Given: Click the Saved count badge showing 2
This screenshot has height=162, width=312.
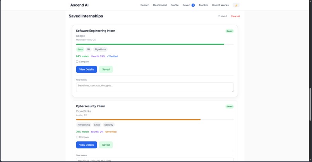Looking at the screenshot, I should point(193,5).
